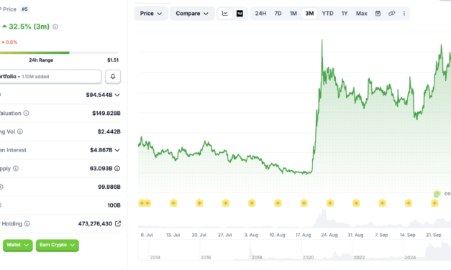Viewport: 451px width, 270px height.
Task: Copy the chart link icon
Action: (x=391, y=14)
